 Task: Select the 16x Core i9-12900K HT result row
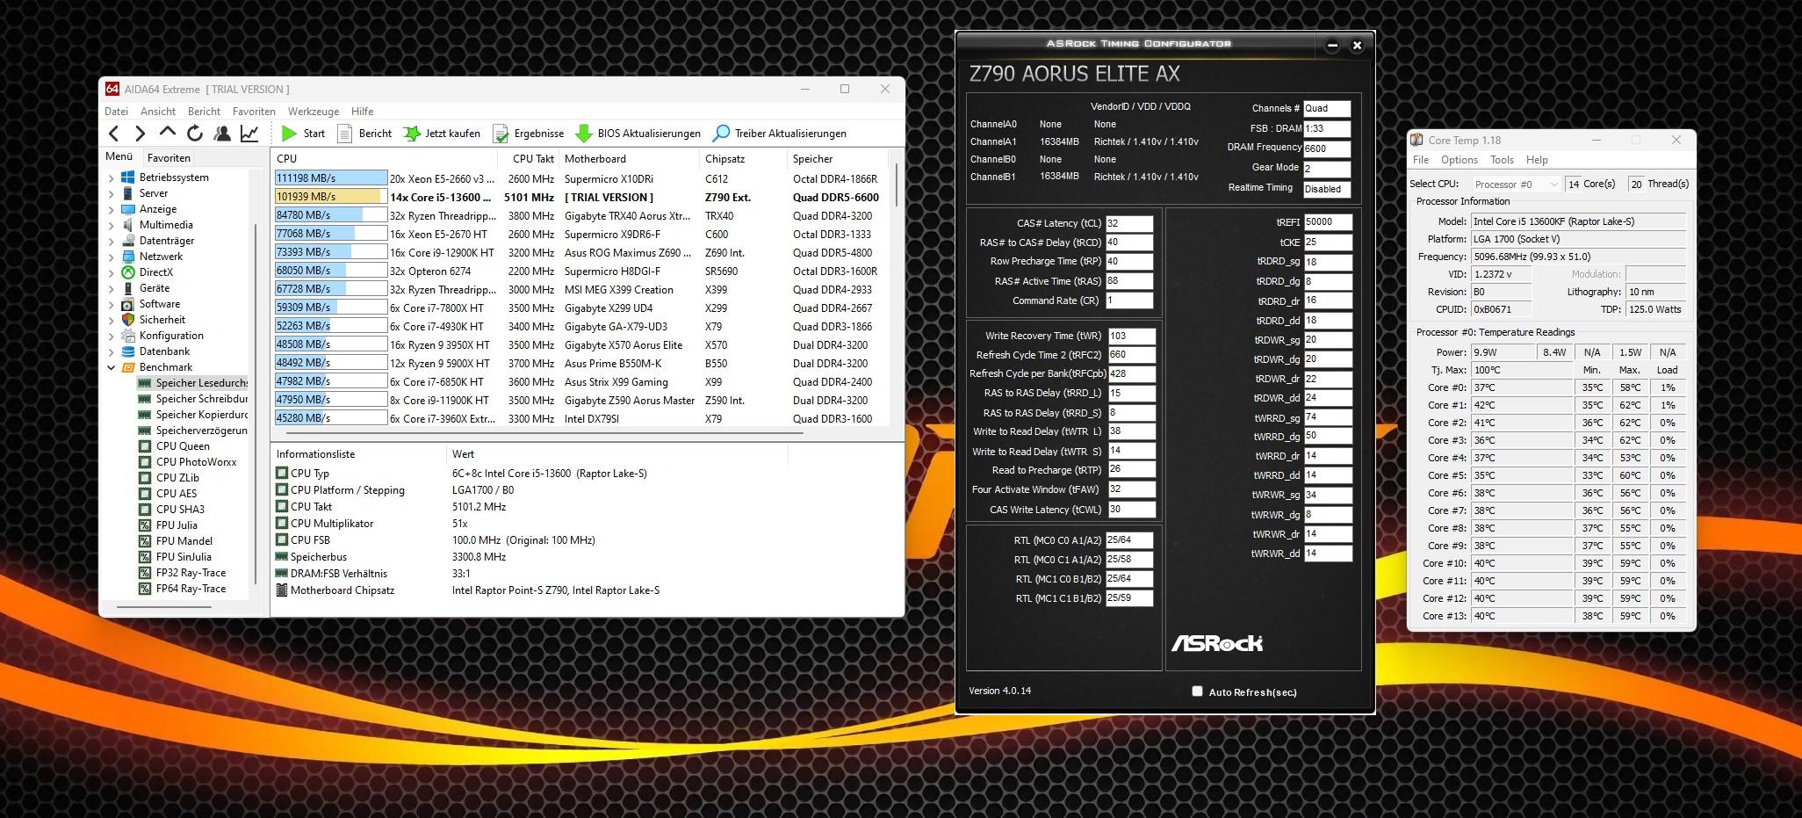(580, 252)
